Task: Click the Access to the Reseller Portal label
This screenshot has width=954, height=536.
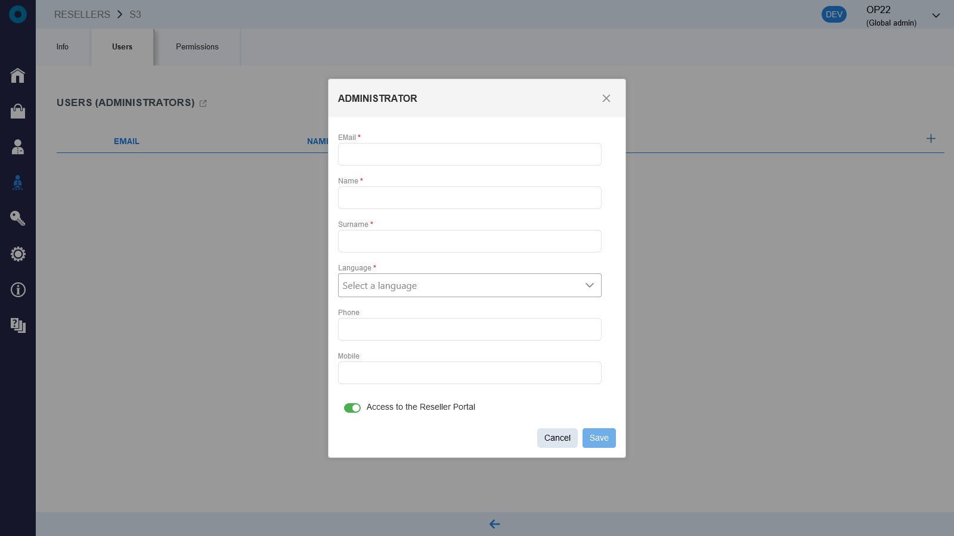Action: coord(421,407)
